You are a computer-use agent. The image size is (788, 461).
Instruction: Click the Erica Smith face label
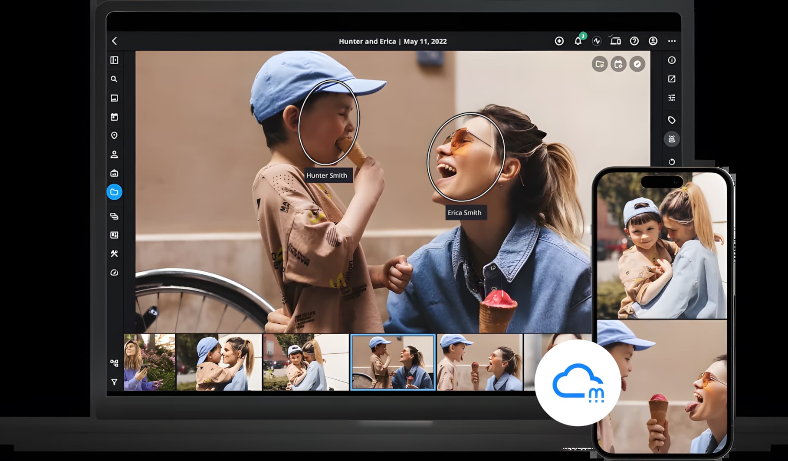click(x=464, y=213)
